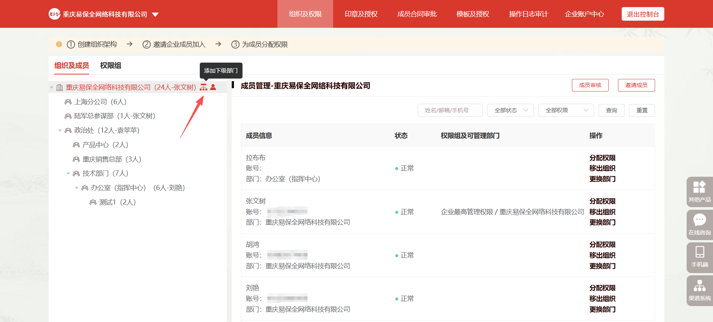Switch to the 权限组 tab
This screenshot has width=713, height=322.
click(x=111, y=66)
